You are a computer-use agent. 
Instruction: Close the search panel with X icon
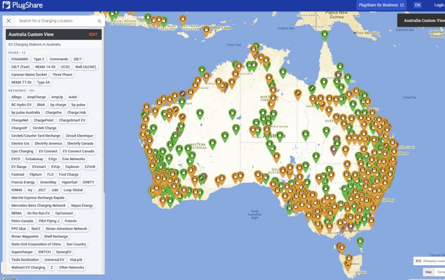click(x=8, y=21)
